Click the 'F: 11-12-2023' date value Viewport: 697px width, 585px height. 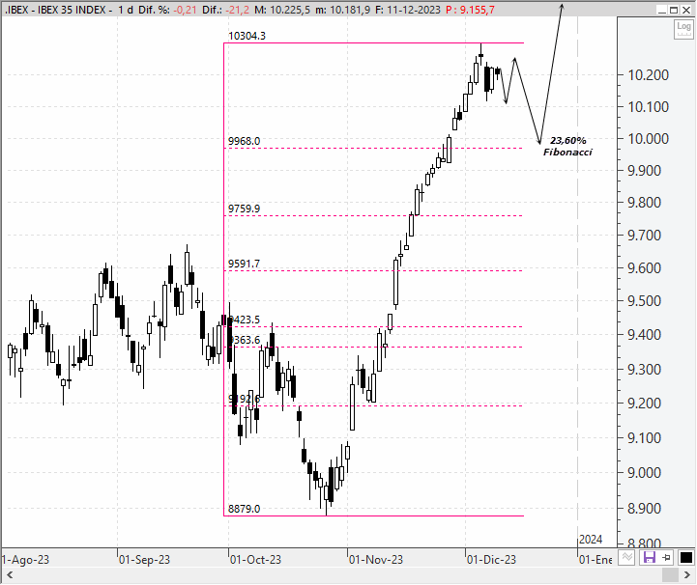coord(408,10)
